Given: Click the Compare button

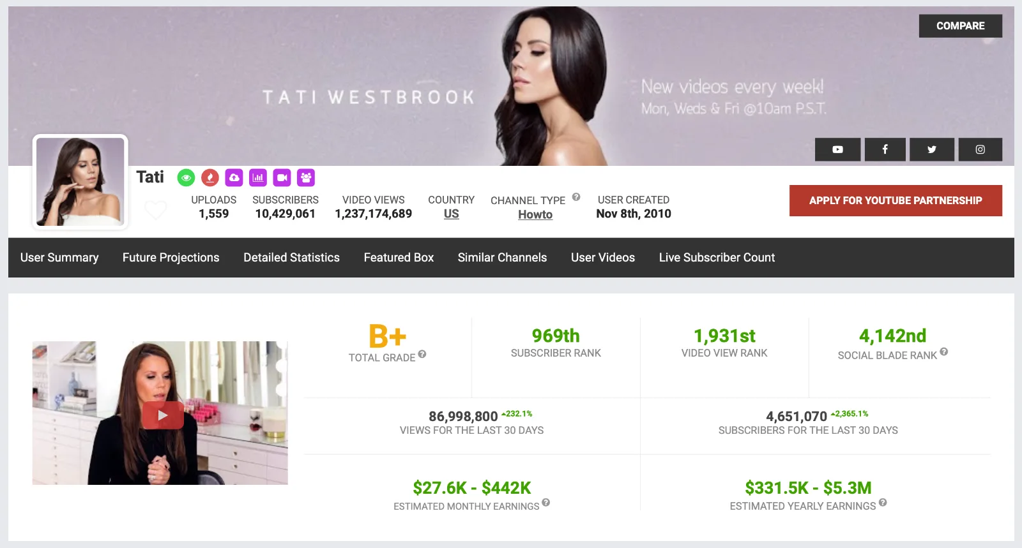Looking at the screenshot, I should 961,26.
